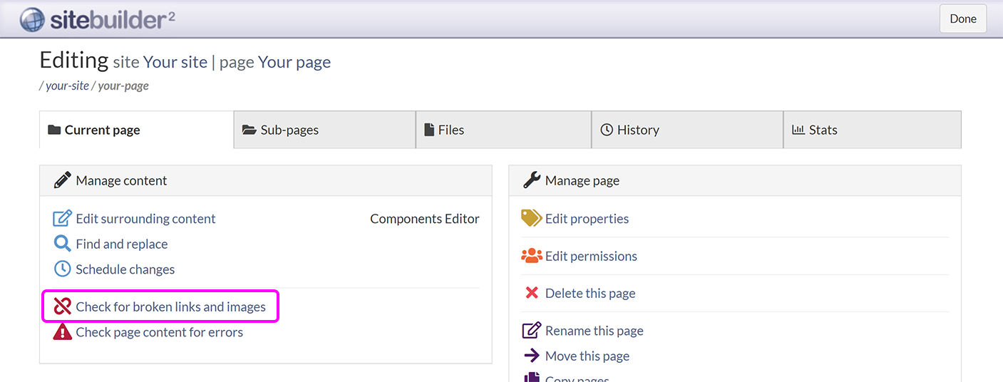Click the red X delete page icon
1003x382 pixels.
pyautogui.click(x=531, y=293)
